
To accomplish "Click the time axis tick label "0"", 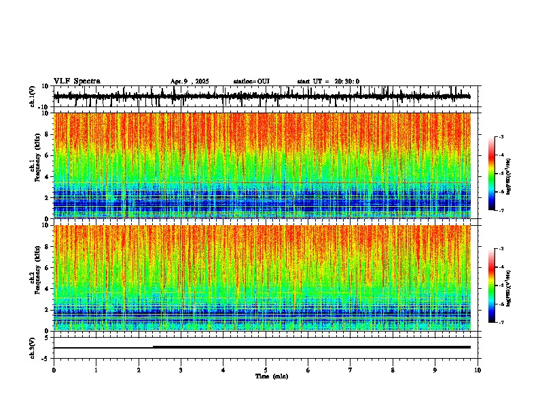I will (54, 370).
